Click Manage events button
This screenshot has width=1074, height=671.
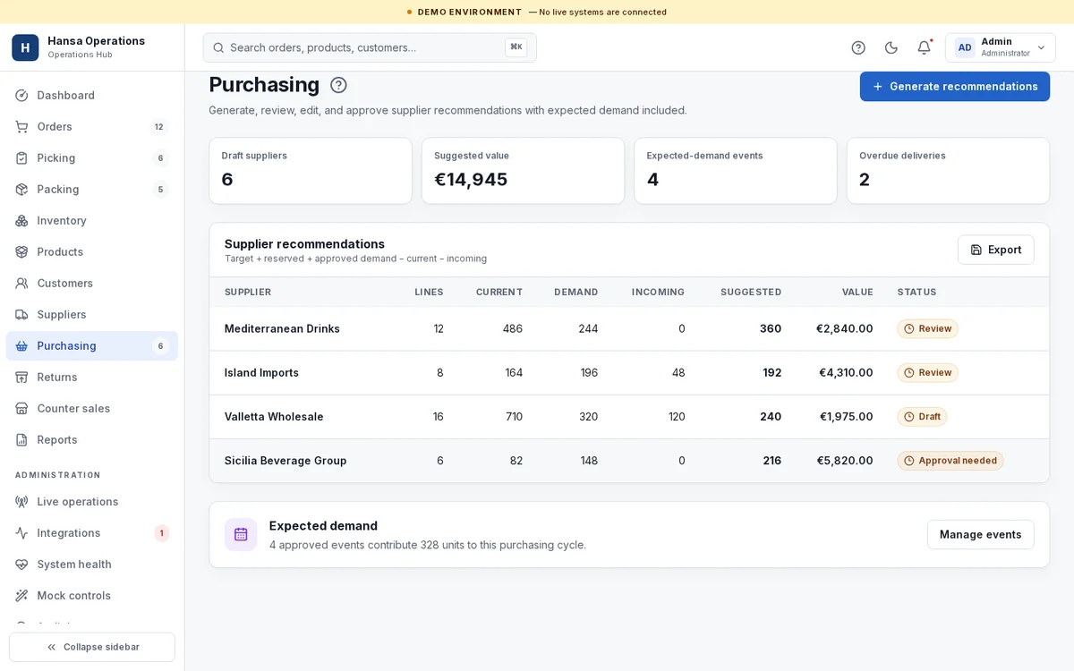point(981,534)
